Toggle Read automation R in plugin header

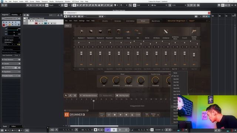point(72,16)
